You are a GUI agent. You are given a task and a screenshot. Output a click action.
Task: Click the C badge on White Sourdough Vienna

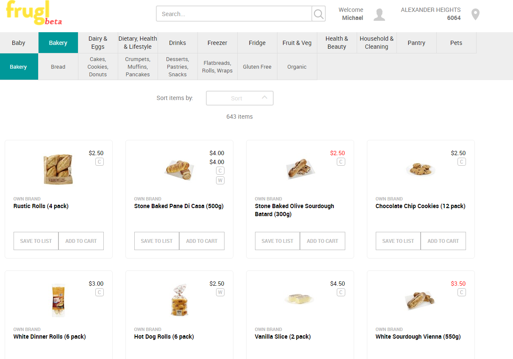click(462, 292)
